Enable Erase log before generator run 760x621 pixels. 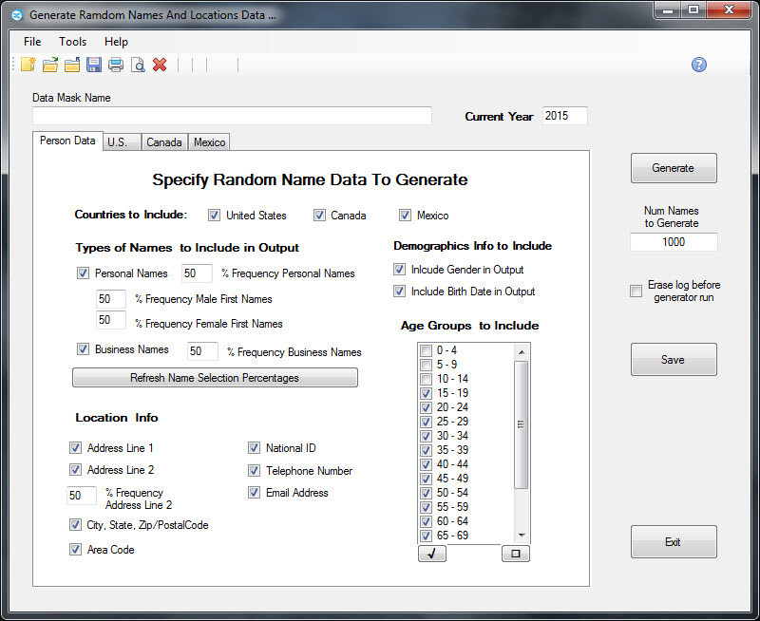pyautogui.click(x=636, y=292)
